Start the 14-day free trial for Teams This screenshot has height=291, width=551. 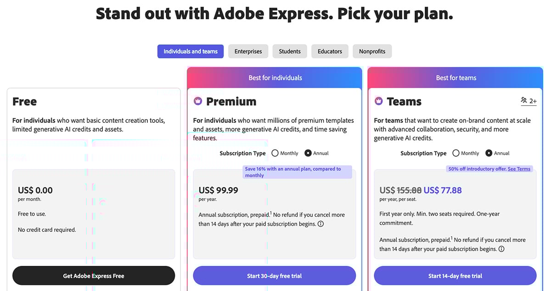point(455,275)
